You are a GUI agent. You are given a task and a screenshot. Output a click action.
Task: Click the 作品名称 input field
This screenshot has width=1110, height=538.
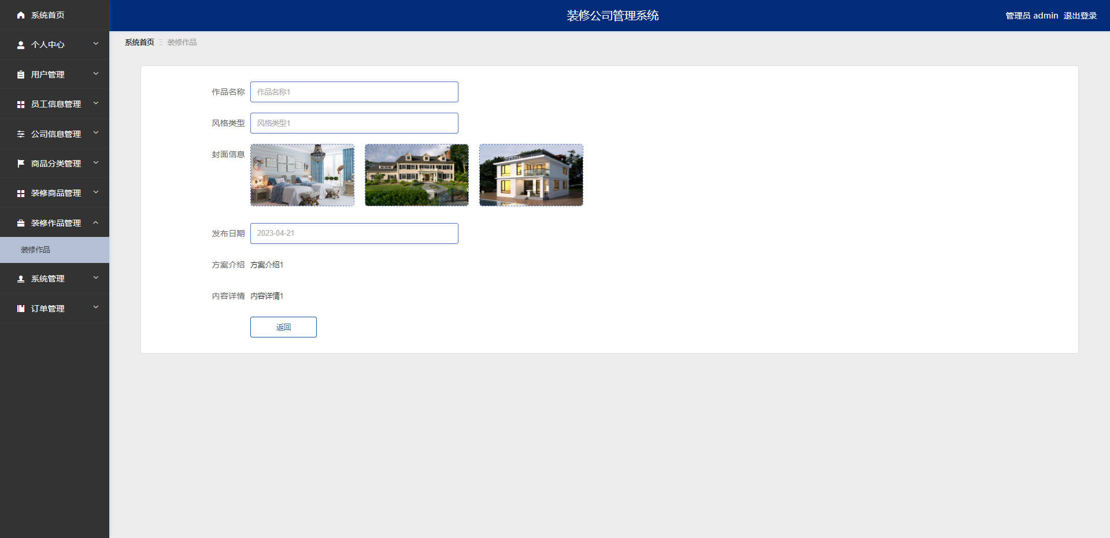tap(354, 92)
